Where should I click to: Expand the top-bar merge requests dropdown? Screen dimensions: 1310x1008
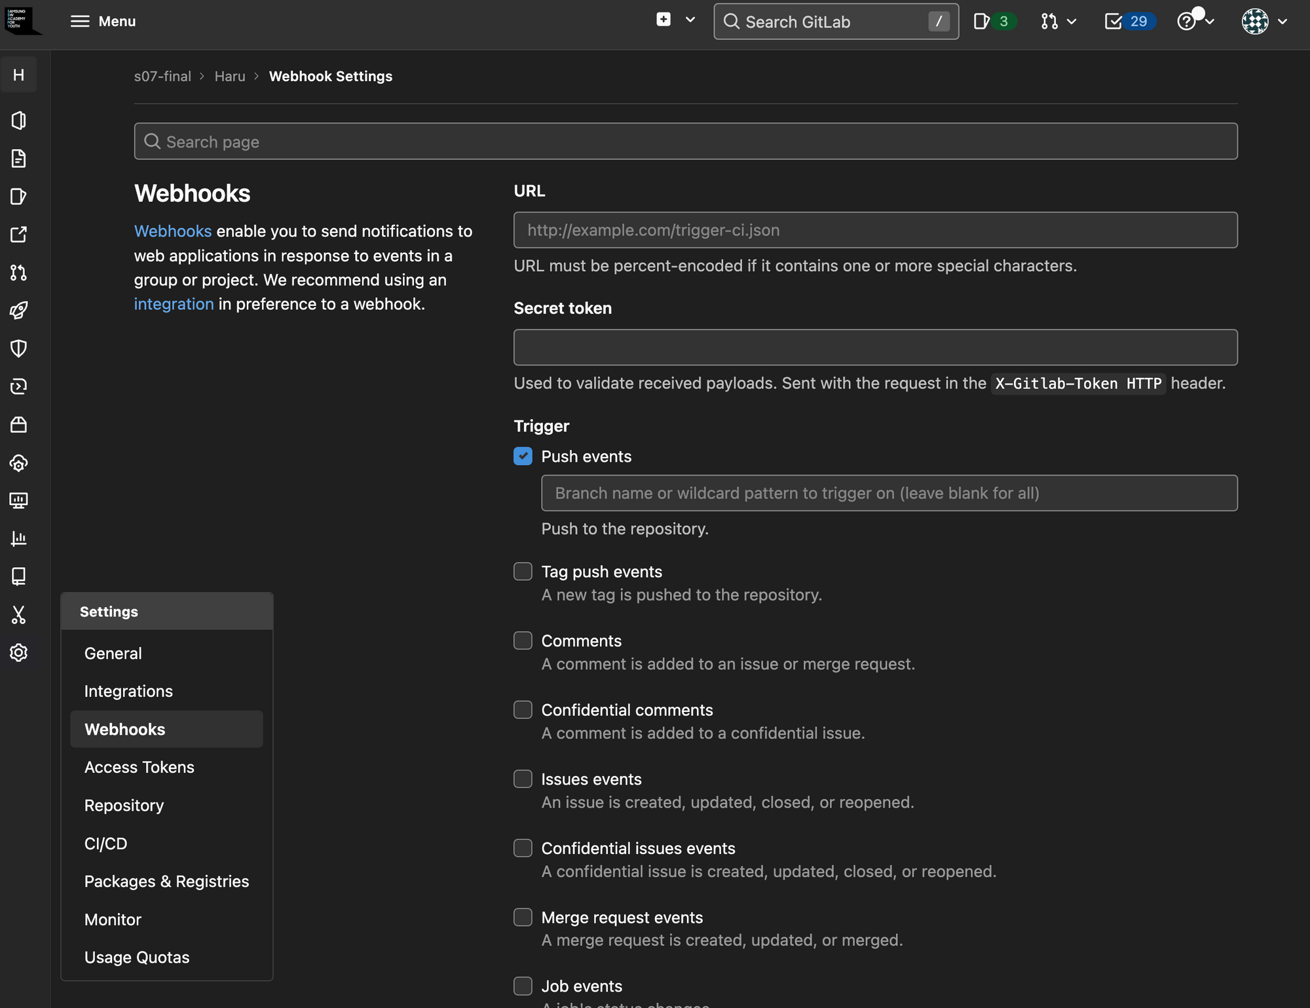point(1058,22)
